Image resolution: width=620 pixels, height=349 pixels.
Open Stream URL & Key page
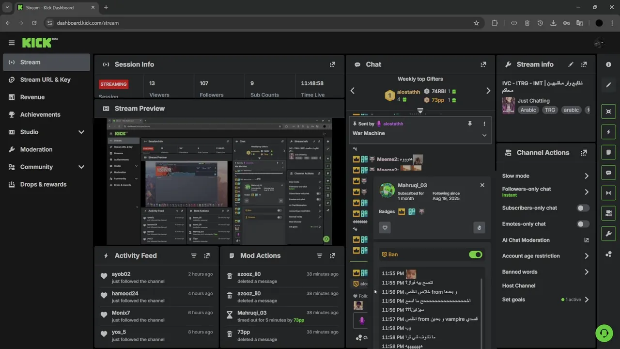coord(46,79)
